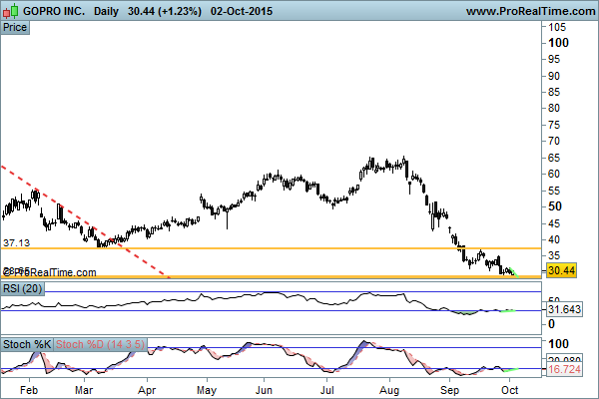This screenshot has height=399, width=599.
Task: Click the Jun month label on time axis
Action: click(x=264, y=390)
